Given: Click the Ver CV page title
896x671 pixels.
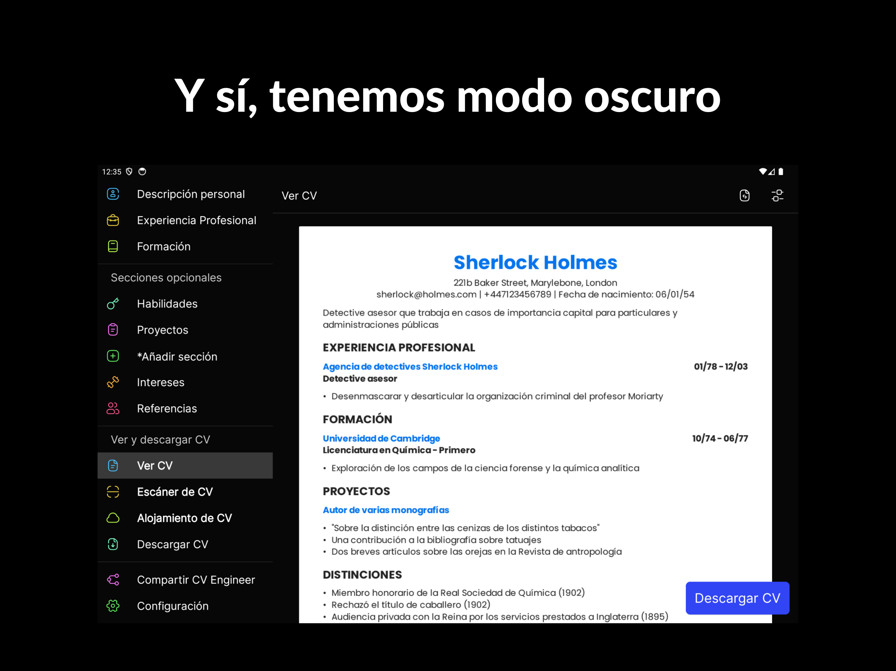Looking at the screenshot, I should coord(299,196).
